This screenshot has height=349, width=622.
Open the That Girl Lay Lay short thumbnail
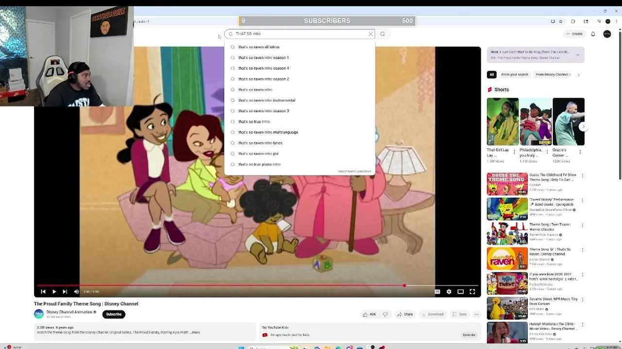(x=503, y=122)
